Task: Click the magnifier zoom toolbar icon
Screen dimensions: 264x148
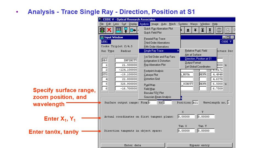Action: coord(228,30)
